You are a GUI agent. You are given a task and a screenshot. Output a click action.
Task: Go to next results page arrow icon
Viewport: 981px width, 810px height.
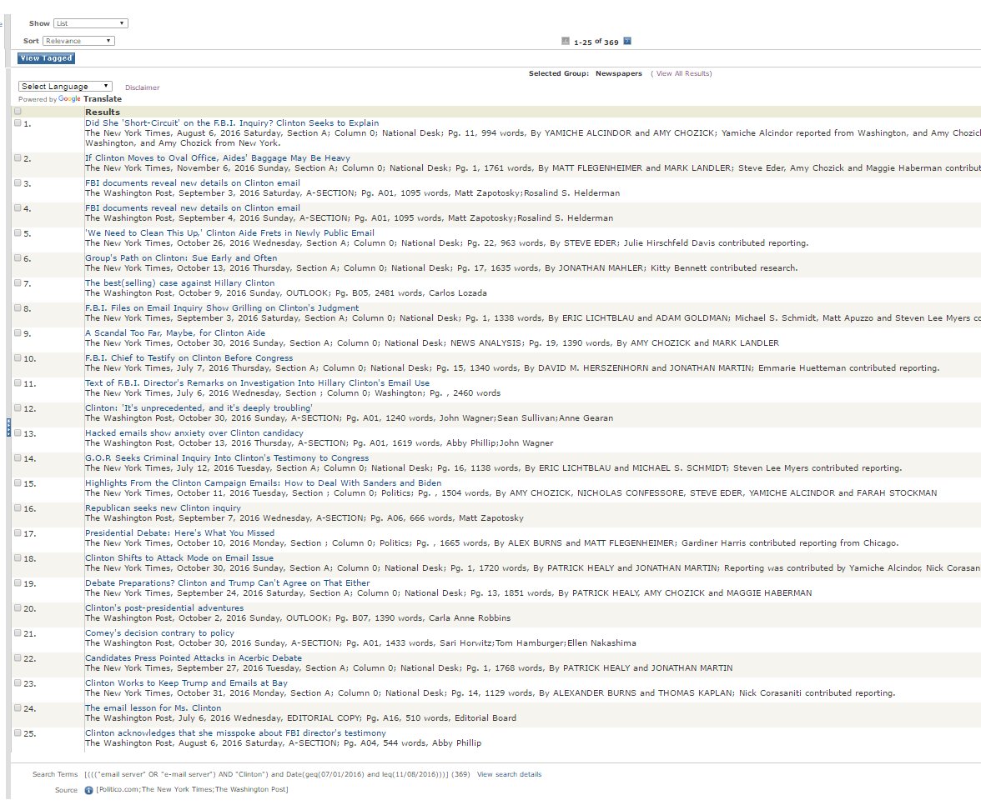coord(627,42)
